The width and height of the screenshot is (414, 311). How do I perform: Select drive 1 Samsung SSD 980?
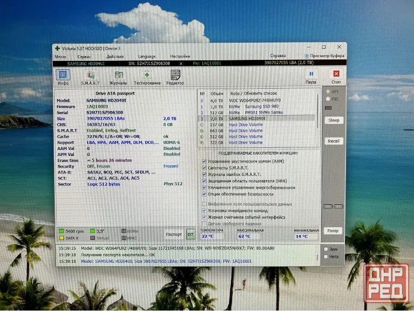[257, 107]
